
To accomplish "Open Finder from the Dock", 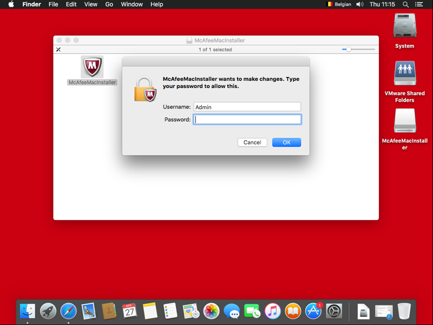I will pos(28,311).
